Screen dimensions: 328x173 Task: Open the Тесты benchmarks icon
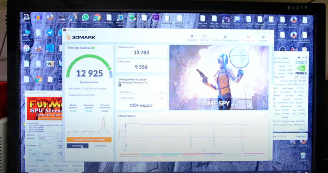point(205,38)
